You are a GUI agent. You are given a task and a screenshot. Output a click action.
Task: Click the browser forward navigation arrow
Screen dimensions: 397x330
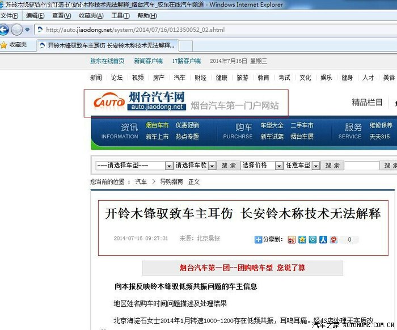click(17, 29)
